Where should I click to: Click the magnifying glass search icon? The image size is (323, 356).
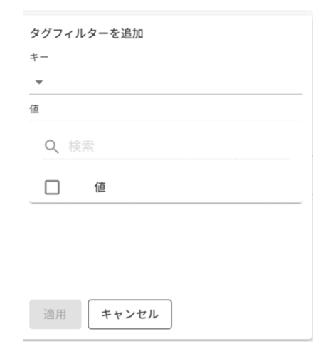(52, 147)
